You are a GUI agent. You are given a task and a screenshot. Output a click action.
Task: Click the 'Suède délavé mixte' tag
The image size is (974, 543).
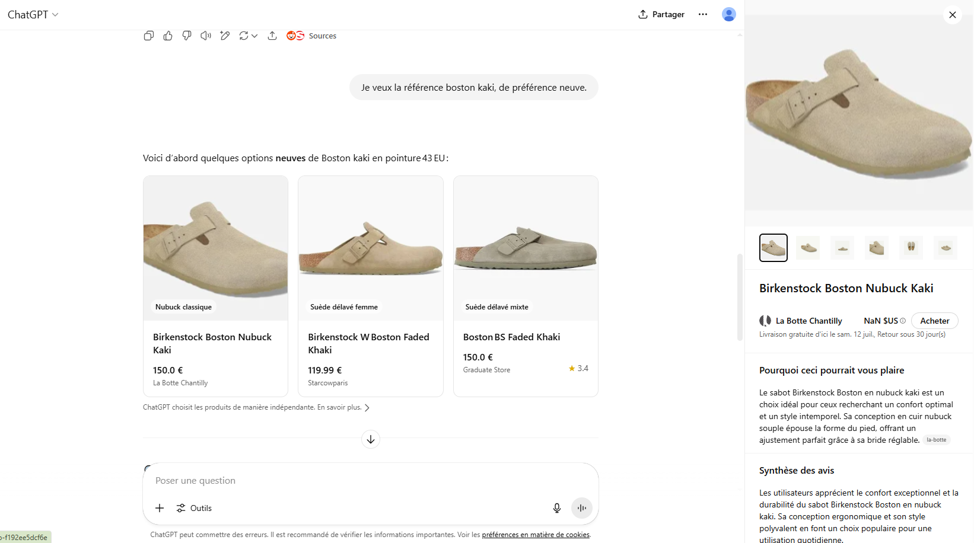[x=496, y=307]
